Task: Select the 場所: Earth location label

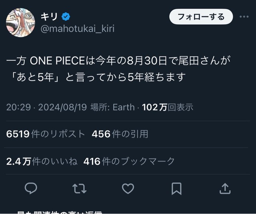Action: tap(112, 107)
